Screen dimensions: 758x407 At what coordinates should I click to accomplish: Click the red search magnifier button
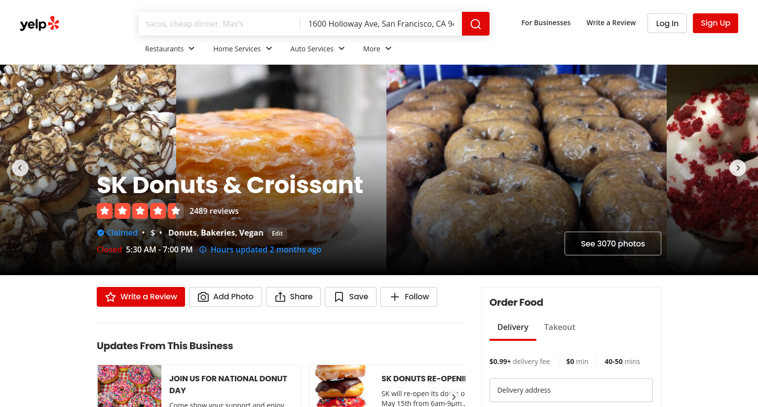475,24
